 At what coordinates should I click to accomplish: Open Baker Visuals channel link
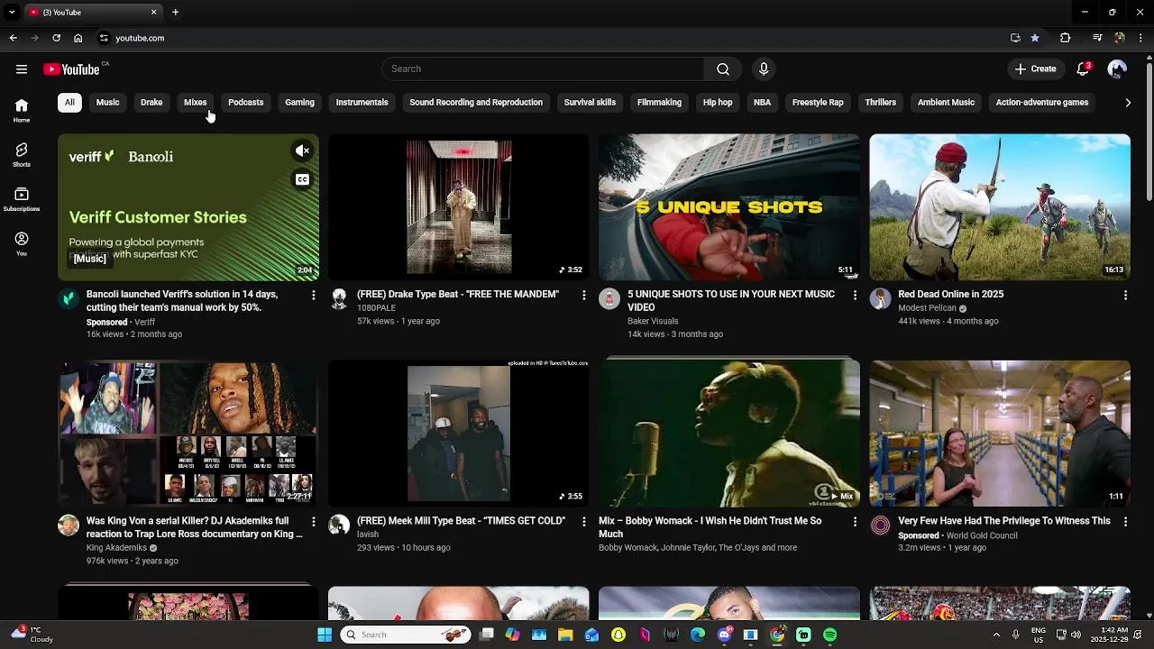[653, 321]
